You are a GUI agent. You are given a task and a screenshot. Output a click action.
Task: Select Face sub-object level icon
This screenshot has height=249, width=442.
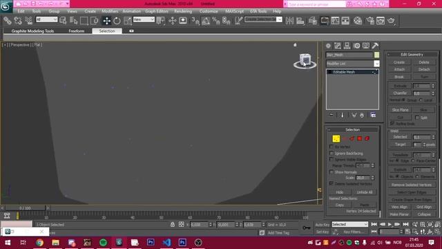coord(352,138)
